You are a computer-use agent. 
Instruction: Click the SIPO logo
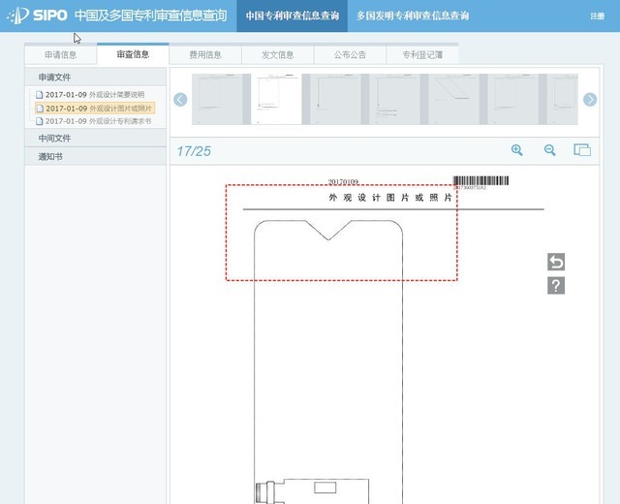pos(37,16)
